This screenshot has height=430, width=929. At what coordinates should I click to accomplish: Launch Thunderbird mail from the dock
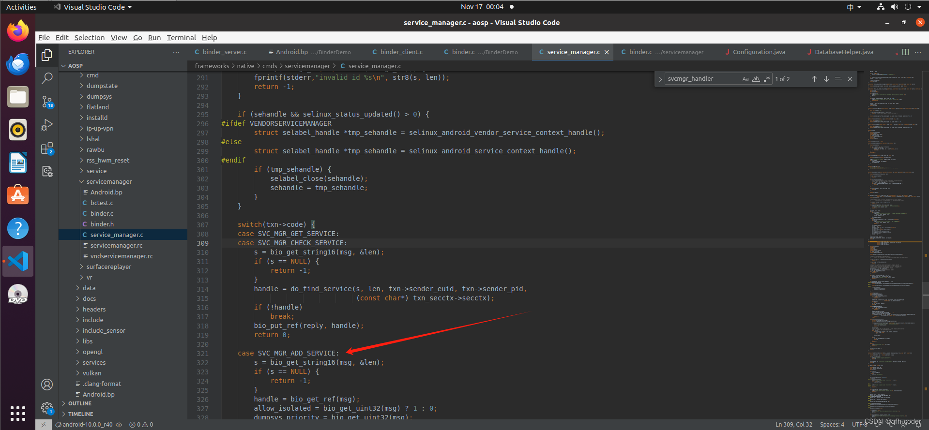pyautogui.click(x=18, y=64)
